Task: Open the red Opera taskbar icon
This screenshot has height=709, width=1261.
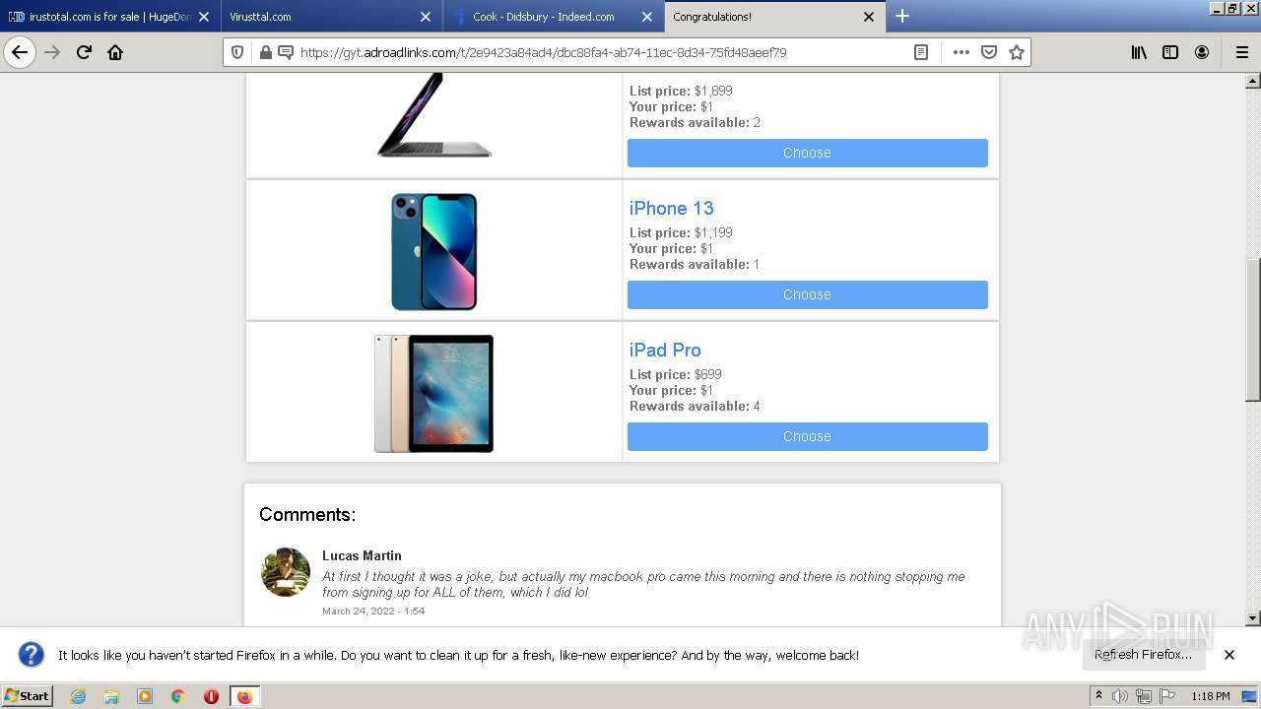Action: click(211, 696)
